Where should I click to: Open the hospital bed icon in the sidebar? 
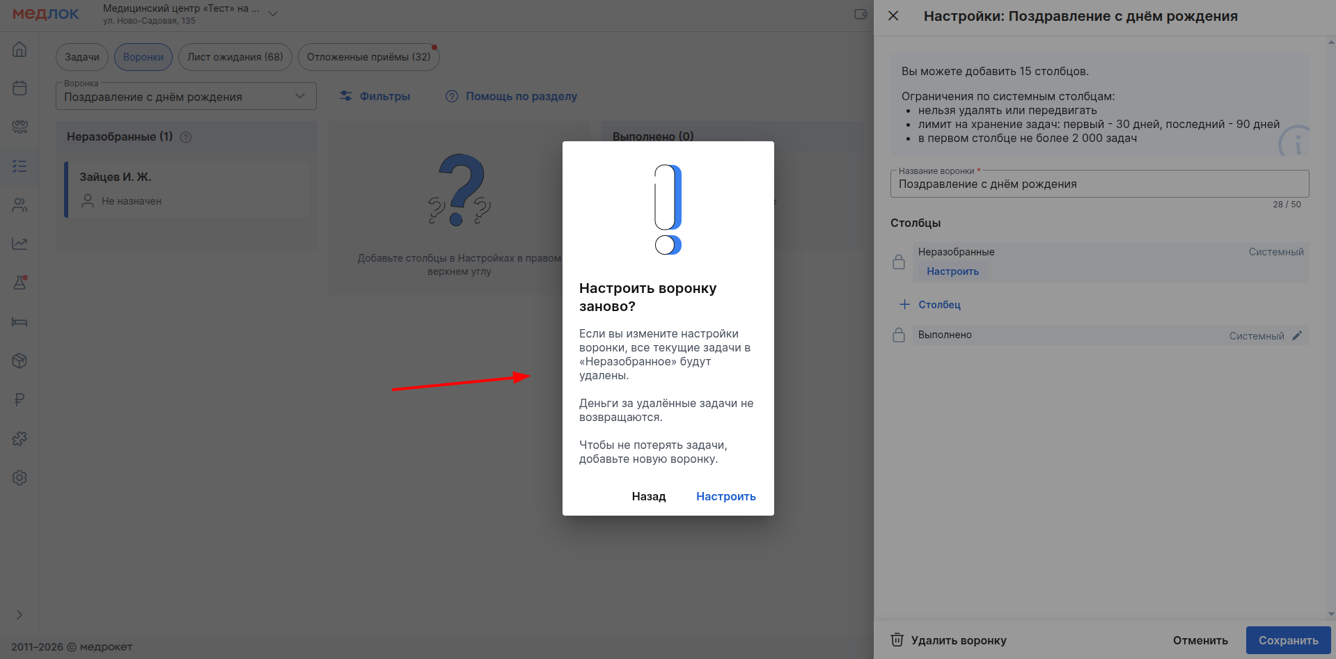[x=19, y=322]
